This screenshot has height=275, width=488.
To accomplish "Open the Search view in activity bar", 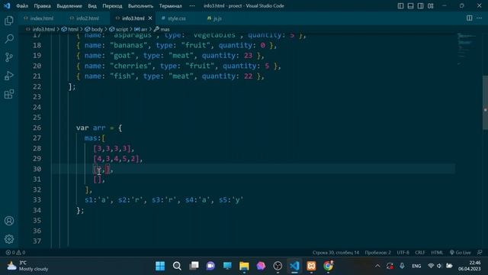I will (x=9, y=39).
